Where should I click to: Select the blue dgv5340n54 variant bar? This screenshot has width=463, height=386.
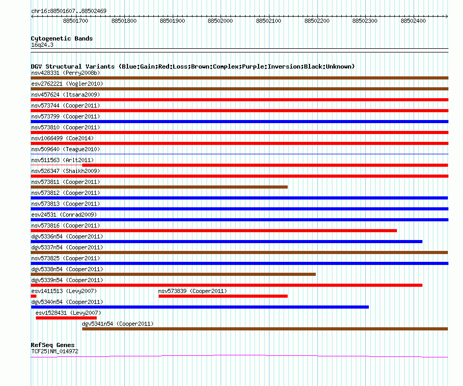point(200,307)
